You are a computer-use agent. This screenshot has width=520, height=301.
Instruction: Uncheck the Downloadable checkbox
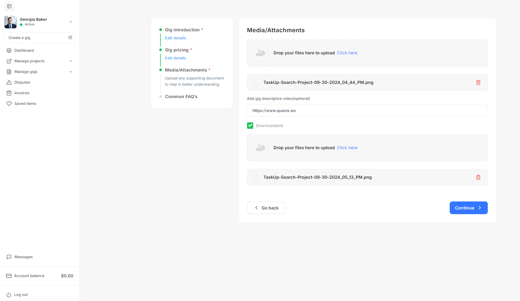250,126
